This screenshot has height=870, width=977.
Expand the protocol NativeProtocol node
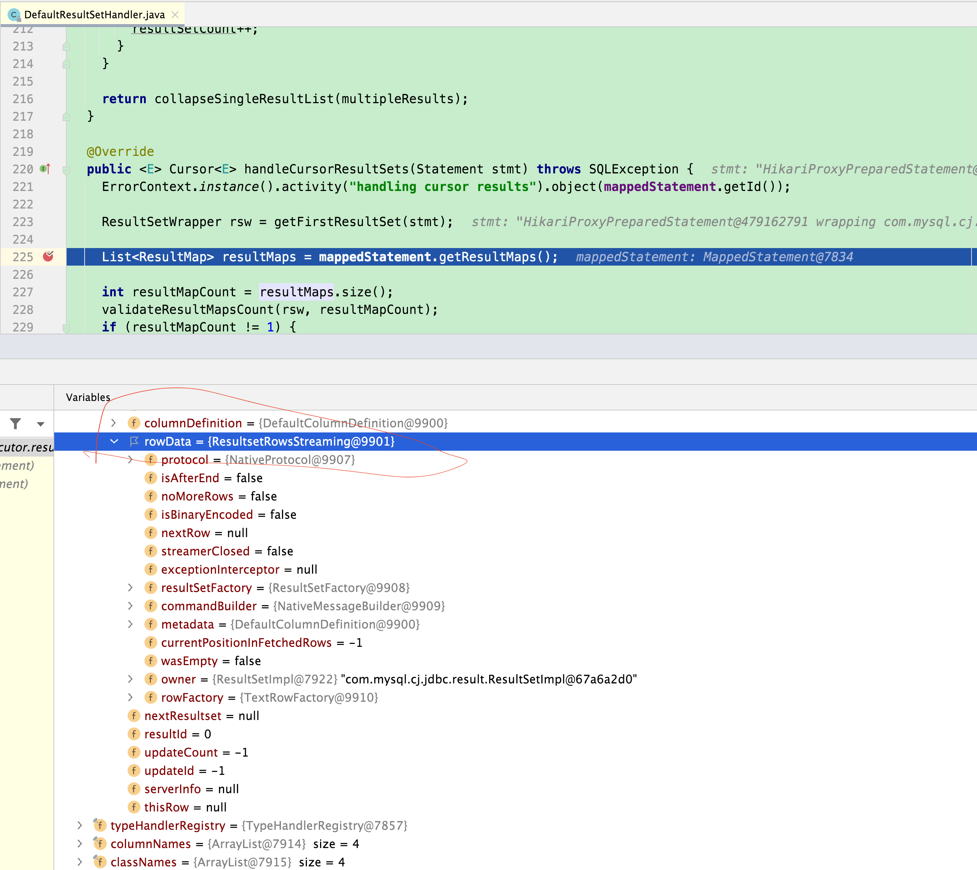click(x=131, y=460)
